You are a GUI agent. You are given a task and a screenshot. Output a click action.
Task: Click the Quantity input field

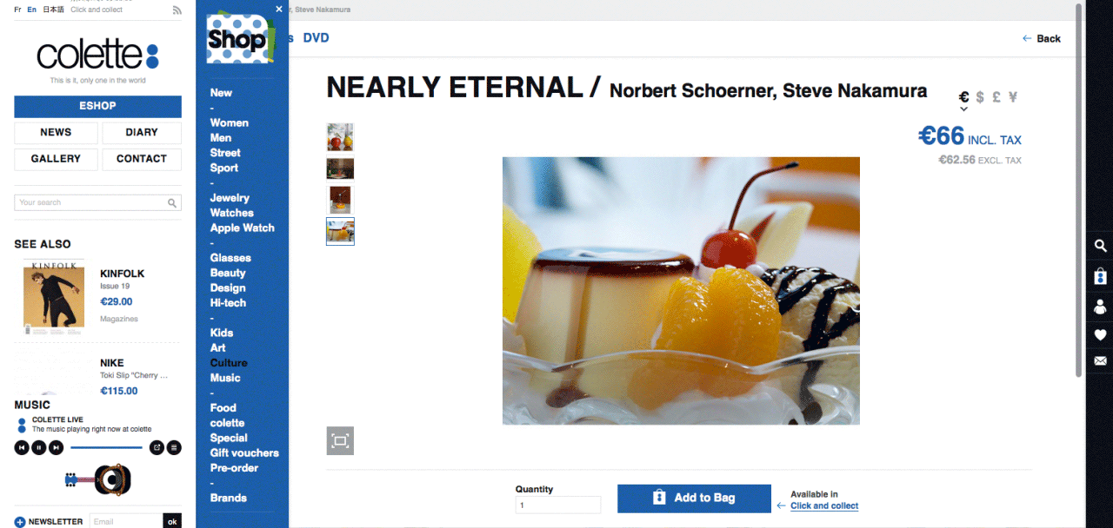click(557, 505)
